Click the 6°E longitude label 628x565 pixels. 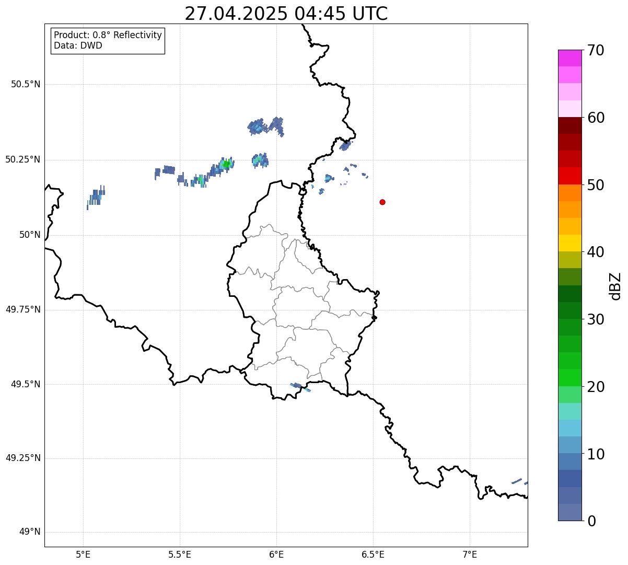(276, 554)
